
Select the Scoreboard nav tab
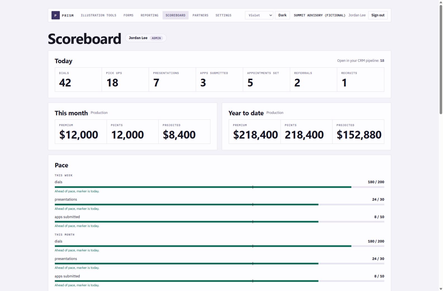[175, 15]
